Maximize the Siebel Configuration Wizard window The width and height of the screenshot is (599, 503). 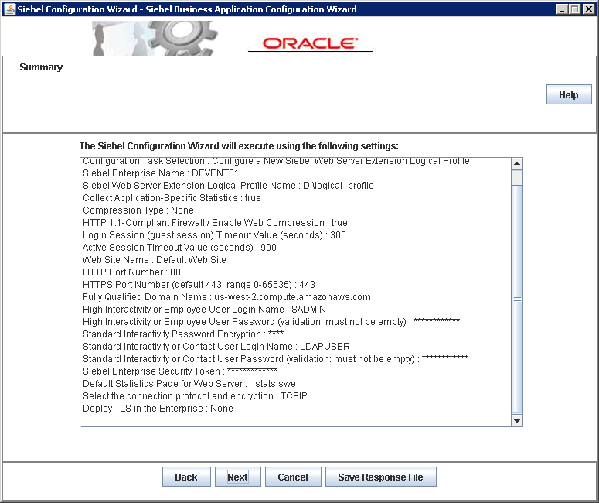point(574,9)
